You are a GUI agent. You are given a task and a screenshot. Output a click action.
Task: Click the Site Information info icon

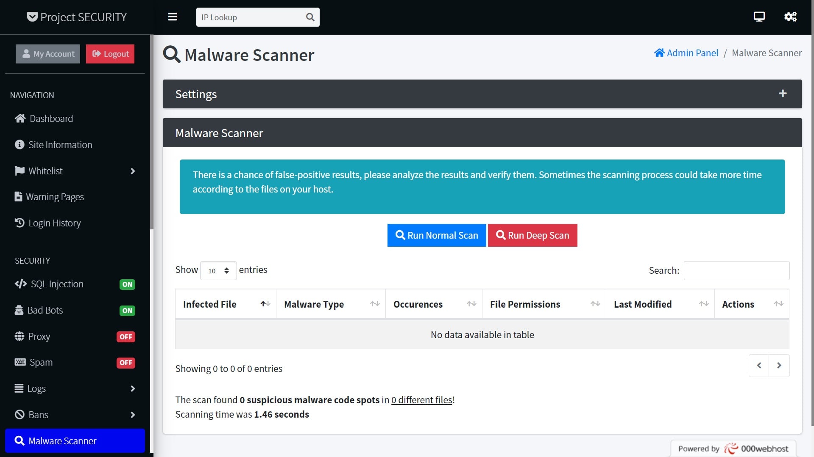click(x=20, y=144)
